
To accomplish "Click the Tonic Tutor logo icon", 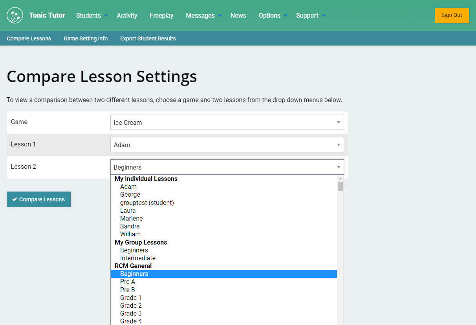I will tap(15, 15).
